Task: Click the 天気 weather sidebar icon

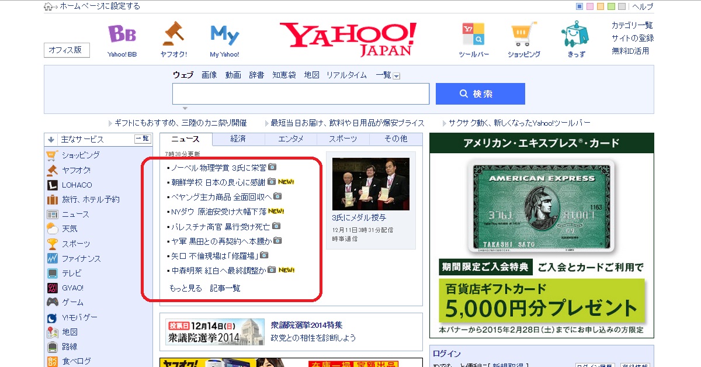Action: [51, 228]
